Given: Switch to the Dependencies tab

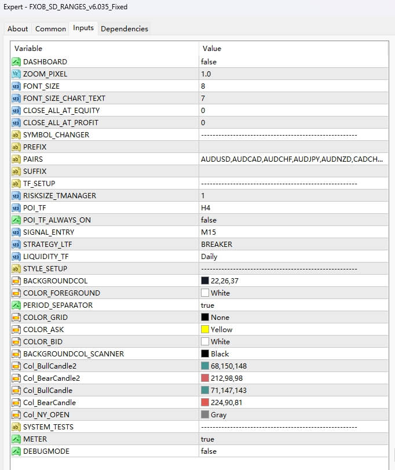Looking at the screenshot, I should 125,28.
